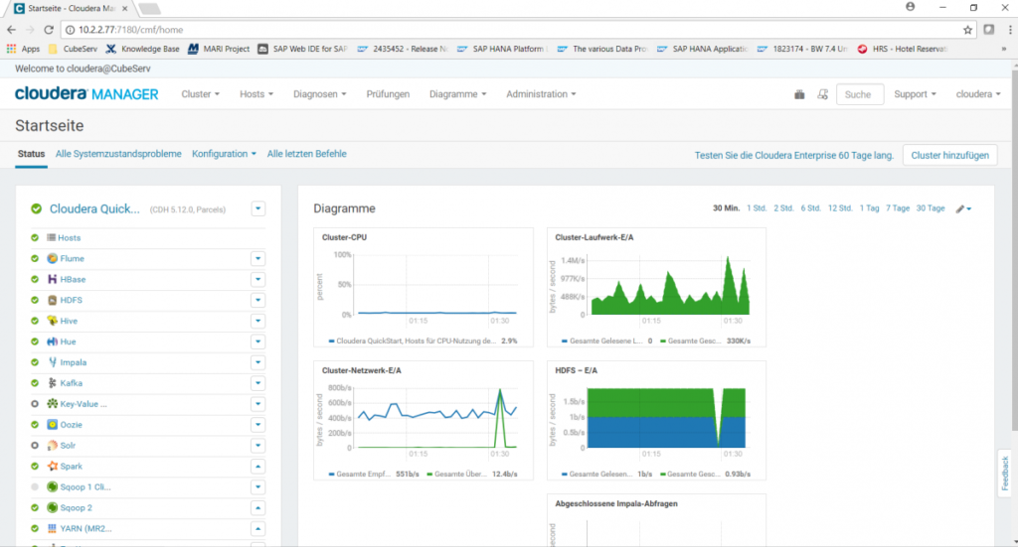1018x547 pixels.
Task: Select the Status tab
Action: [31, 154]
